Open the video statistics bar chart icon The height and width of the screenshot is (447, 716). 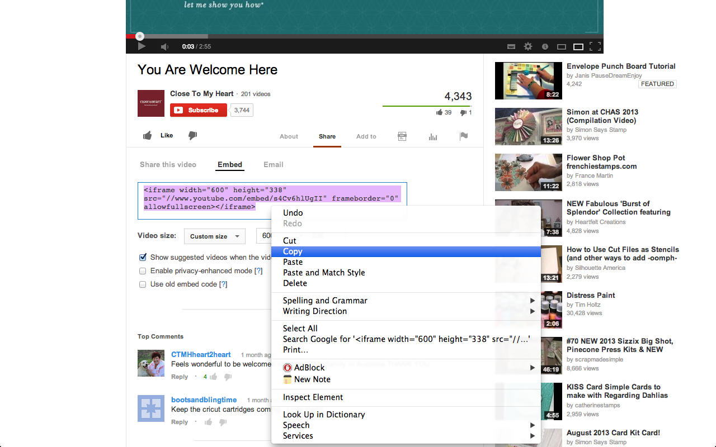[x=432, y=136]
